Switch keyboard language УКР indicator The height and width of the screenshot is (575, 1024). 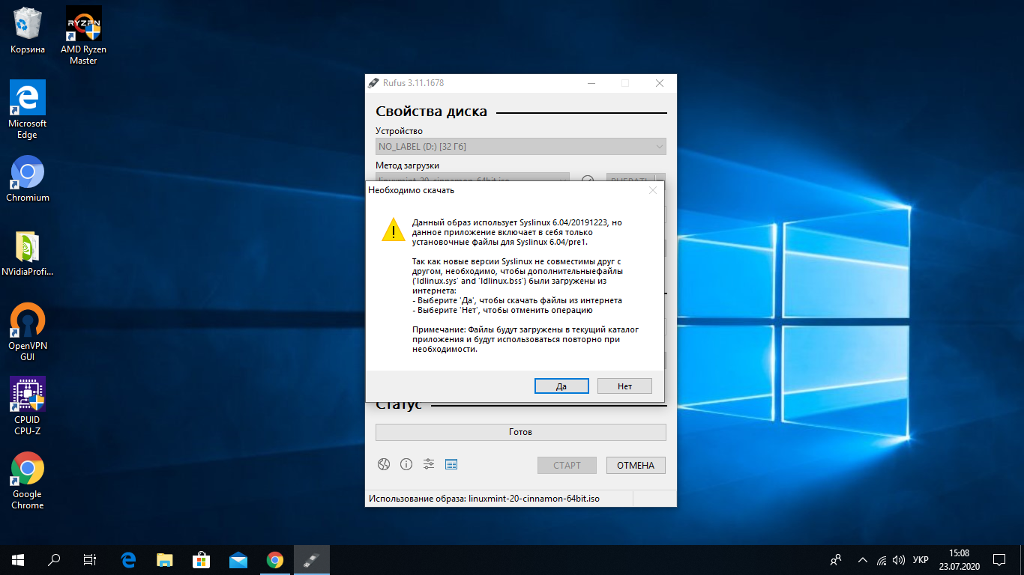click(x=921, y=559)
